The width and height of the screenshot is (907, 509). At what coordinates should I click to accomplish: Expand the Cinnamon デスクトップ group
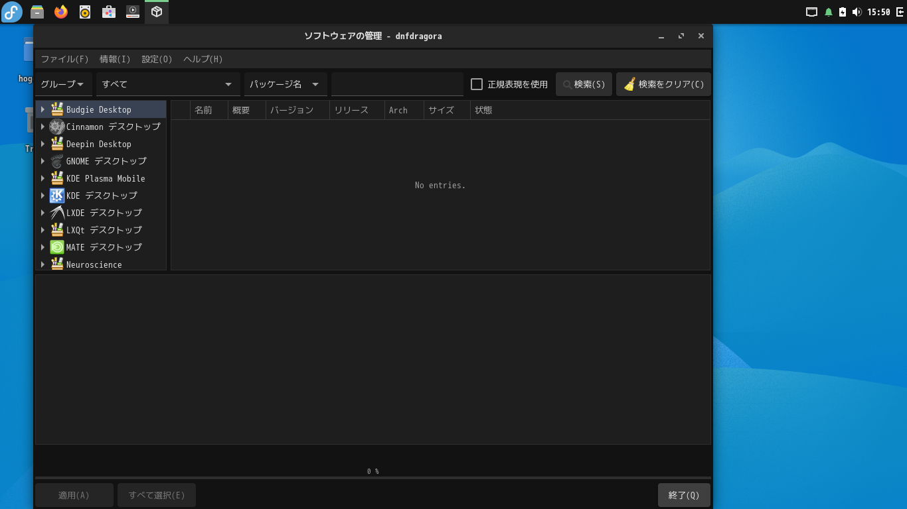point(42,127)
